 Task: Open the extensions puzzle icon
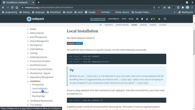pos(183,7)
